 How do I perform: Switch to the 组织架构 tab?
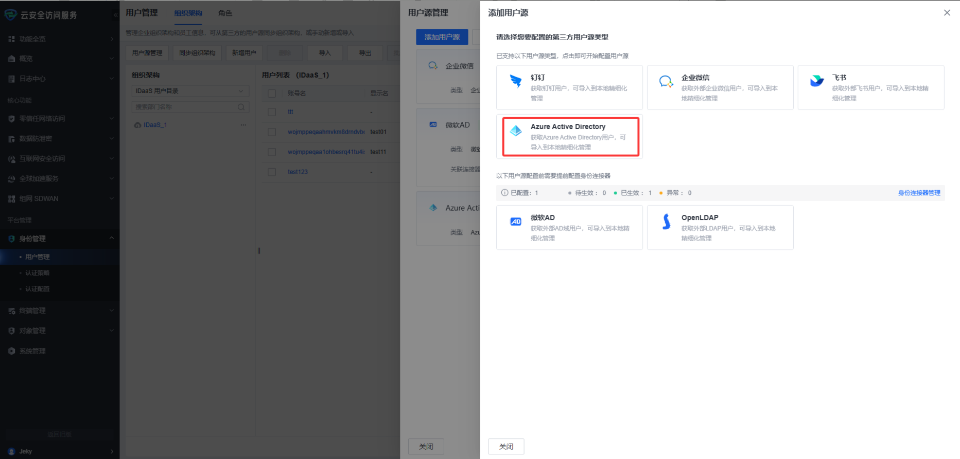tap(188, 13)
